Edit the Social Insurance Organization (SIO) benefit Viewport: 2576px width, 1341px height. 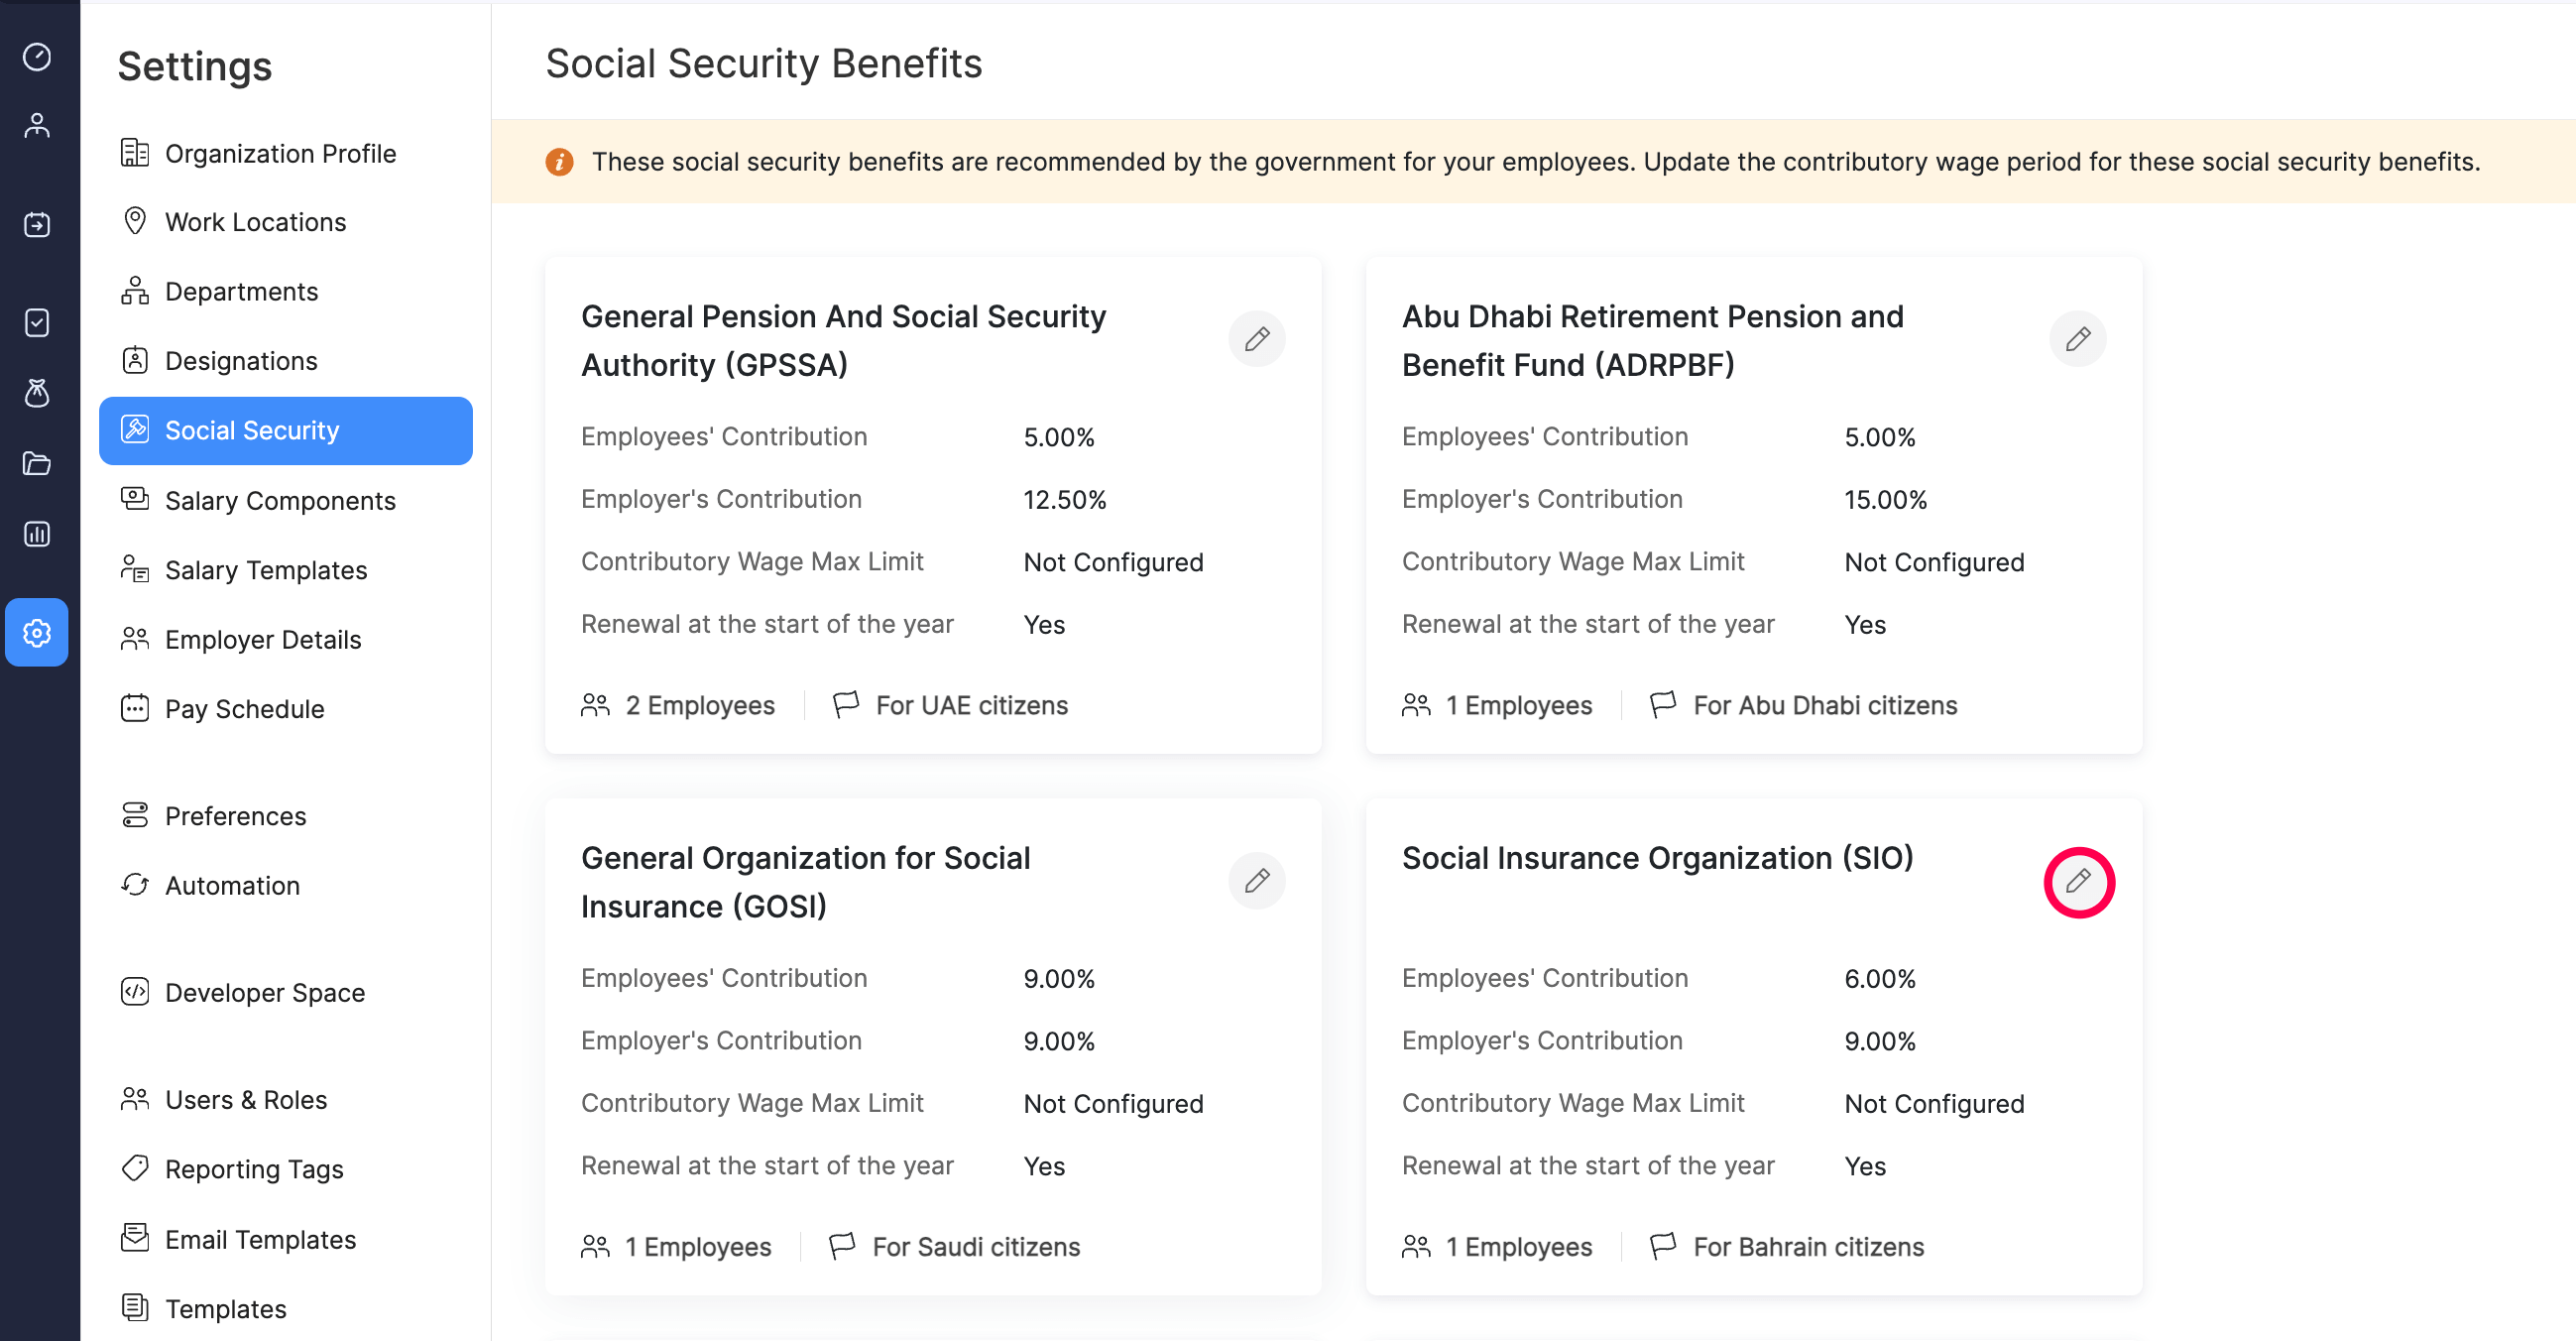tap(2079, 881)
